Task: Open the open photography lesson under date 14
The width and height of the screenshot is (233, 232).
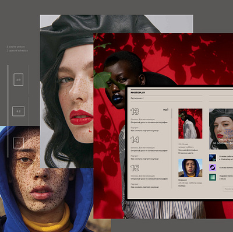Action: click(149, 150)
